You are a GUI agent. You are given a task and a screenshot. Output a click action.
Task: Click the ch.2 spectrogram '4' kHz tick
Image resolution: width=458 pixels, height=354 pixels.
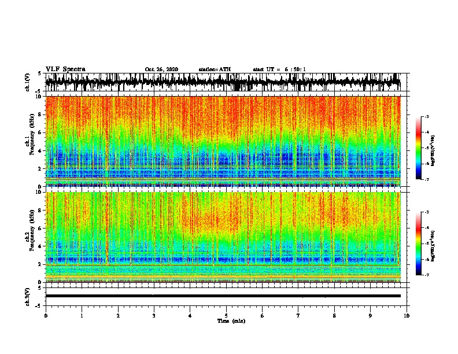[x=40, y=246]
